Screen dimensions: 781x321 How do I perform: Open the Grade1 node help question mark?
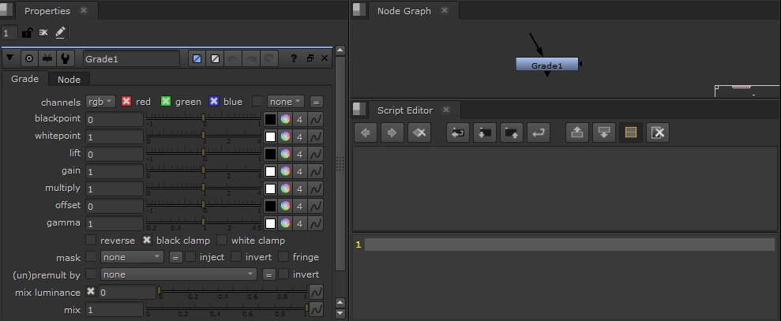[x=294, y=58]
